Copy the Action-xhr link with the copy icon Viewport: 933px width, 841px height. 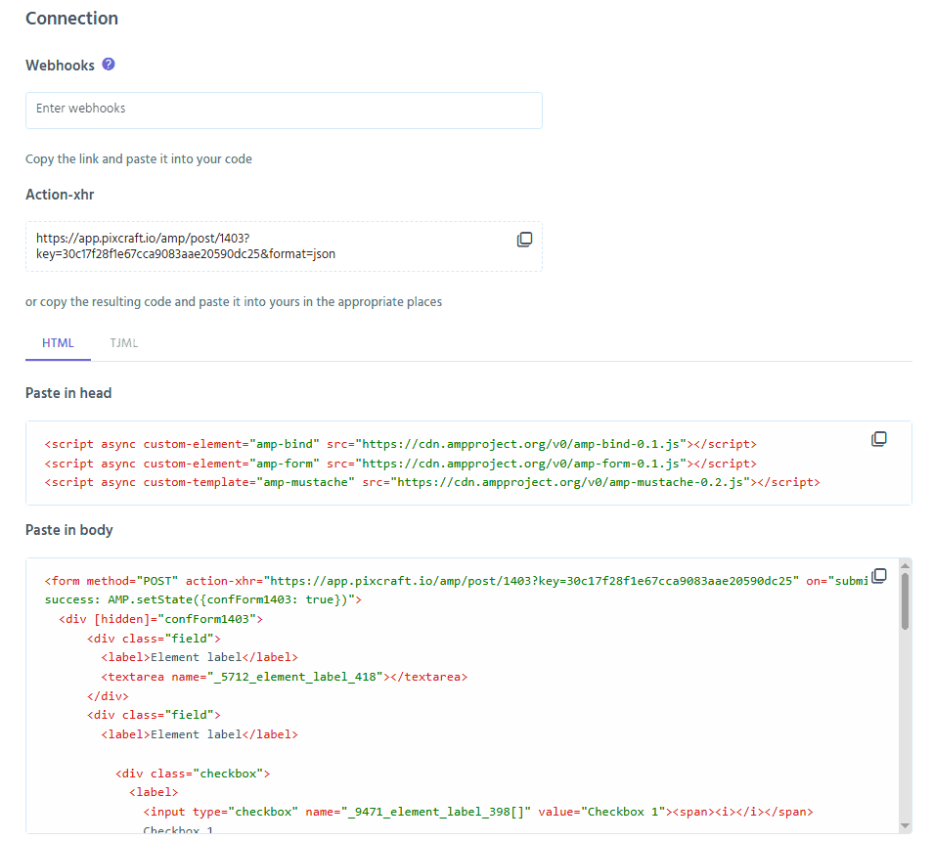pyautogui.click(x=524, y=240)
